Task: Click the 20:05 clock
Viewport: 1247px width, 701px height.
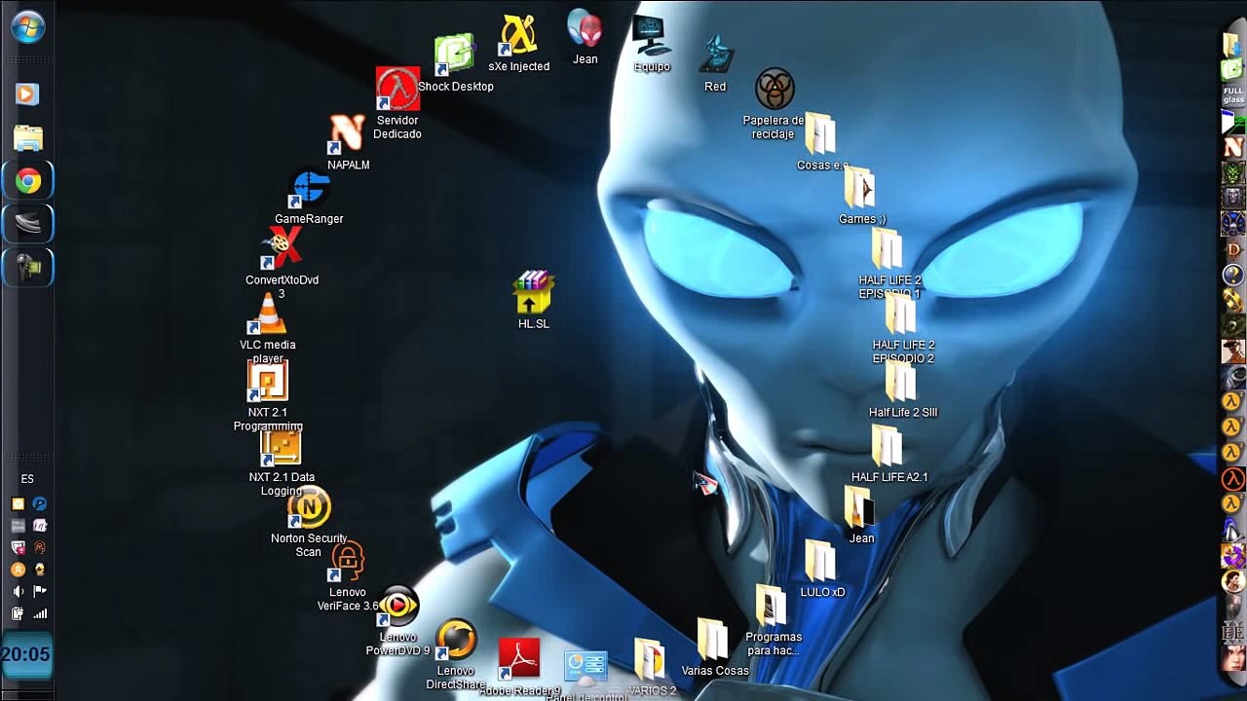Action: [x=25, y=654]
